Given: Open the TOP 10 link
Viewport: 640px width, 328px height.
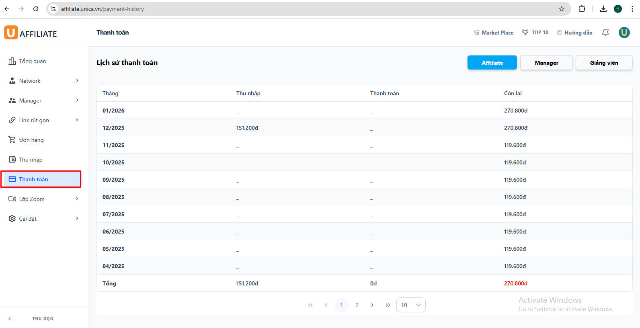Looking at the screenshot, I should pos(535,33).
